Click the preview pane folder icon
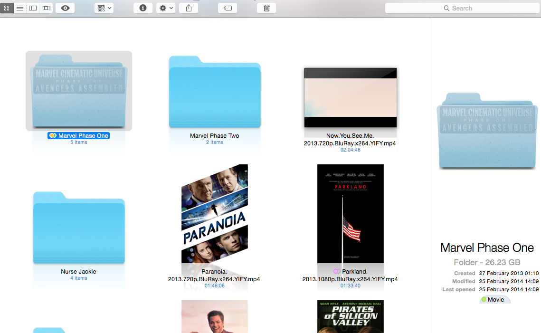Screen dimensions: 541x333 pos(488,131)
